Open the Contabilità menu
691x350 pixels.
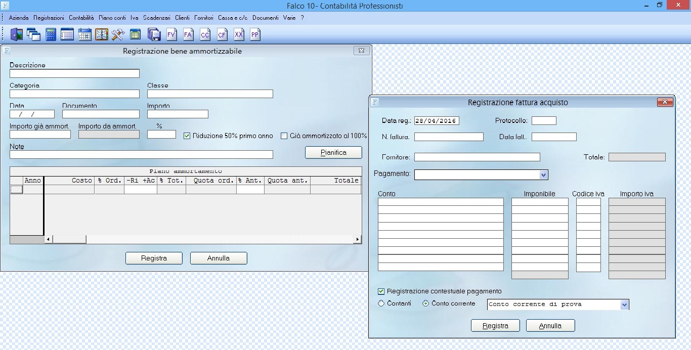[x=81, y=18]
